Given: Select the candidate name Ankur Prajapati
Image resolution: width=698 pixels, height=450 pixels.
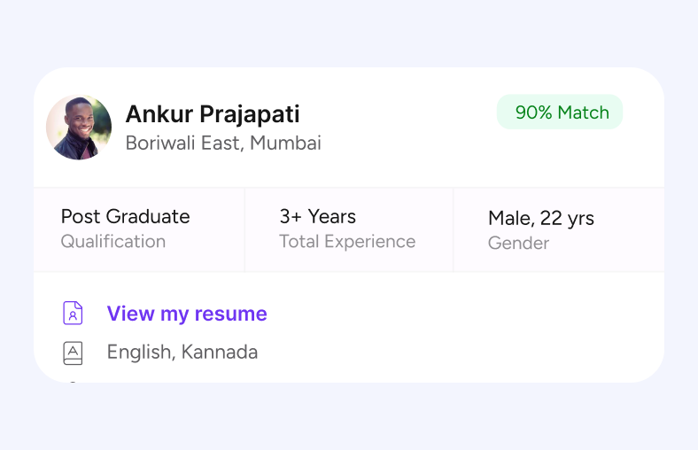Looking at the screenshot, I should click(x=213, y=114).
